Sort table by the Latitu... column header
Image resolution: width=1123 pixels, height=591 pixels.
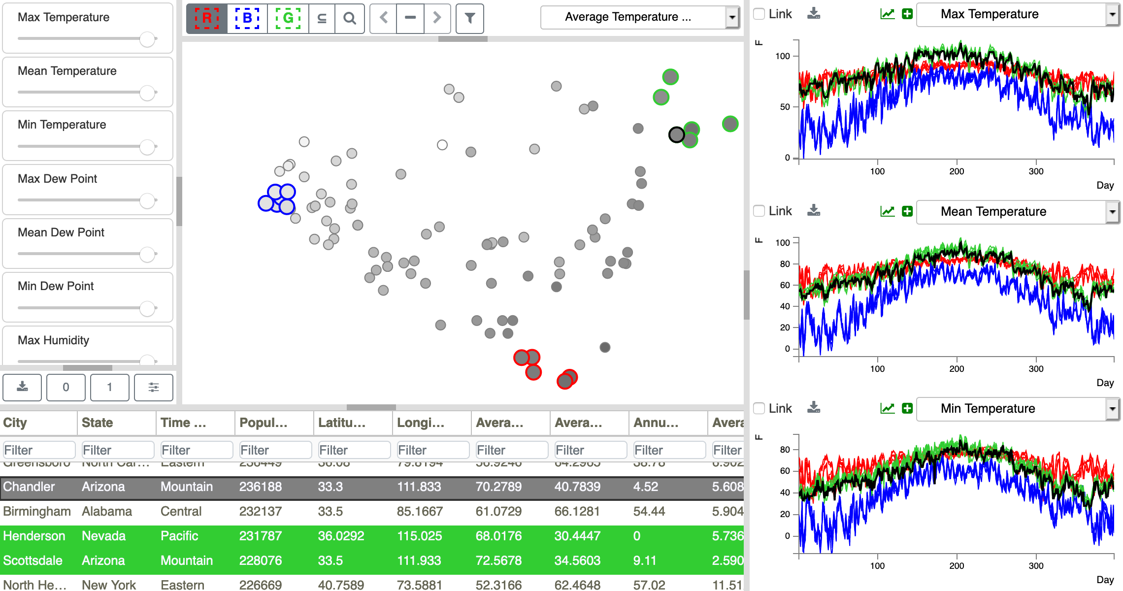click(353, 423)
